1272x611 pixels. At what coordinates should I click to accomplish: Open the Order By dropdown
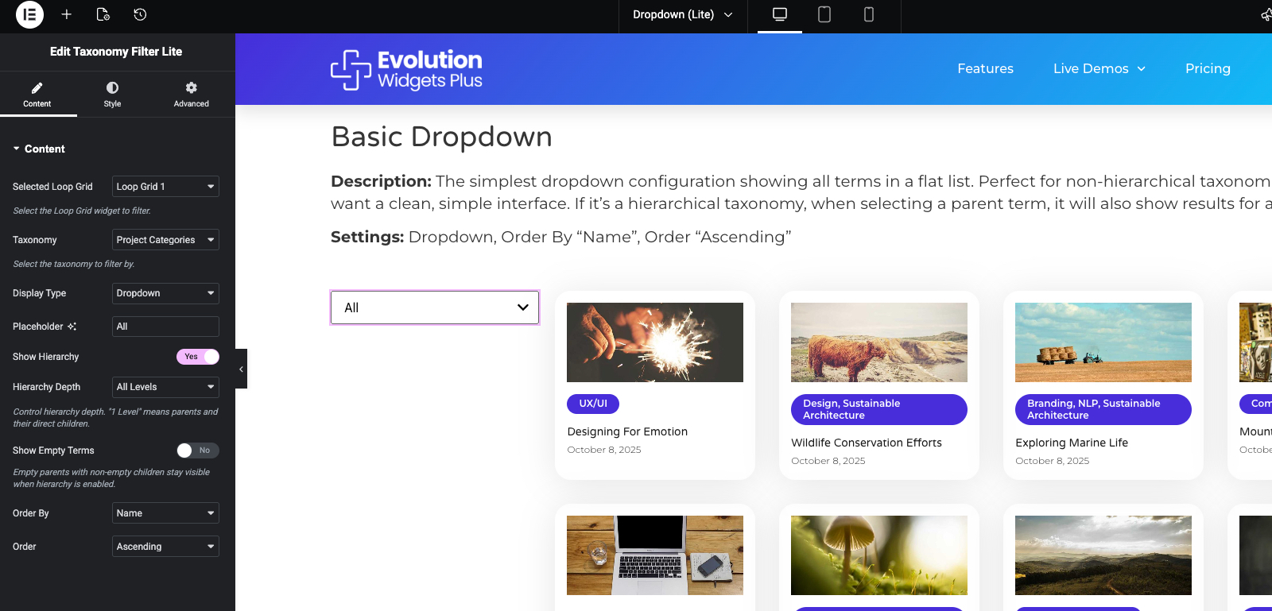(x=165, y=513)
